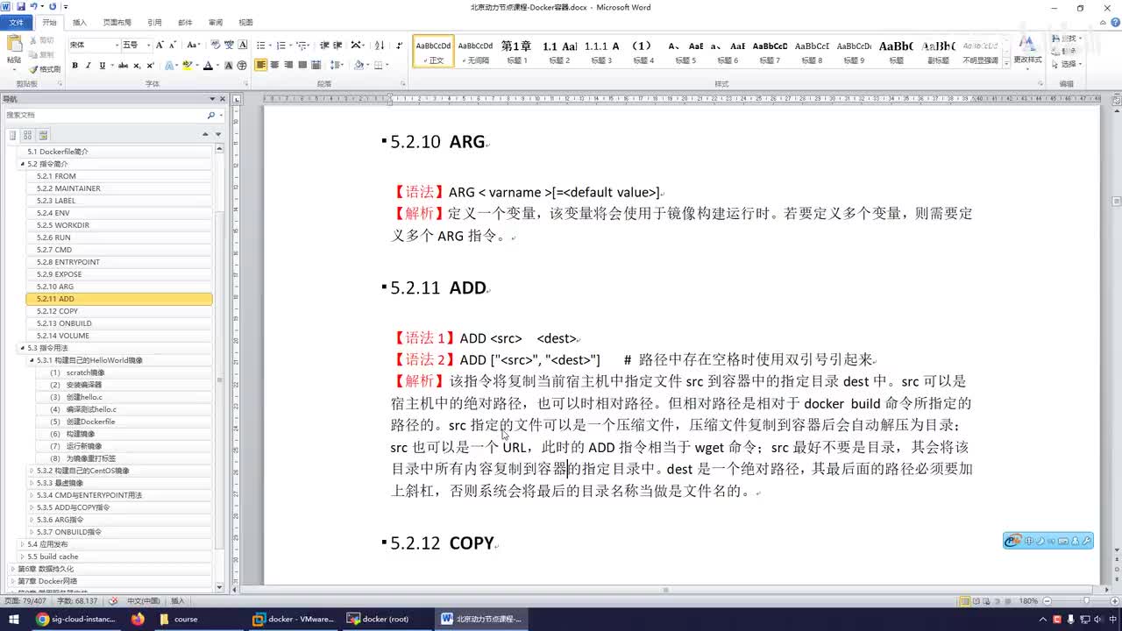Expand the 5.3.2 构建自己的CentOS镜像 heading
Image resolution: width=1122 pixels, height=631 pixels.
[32, 471]
